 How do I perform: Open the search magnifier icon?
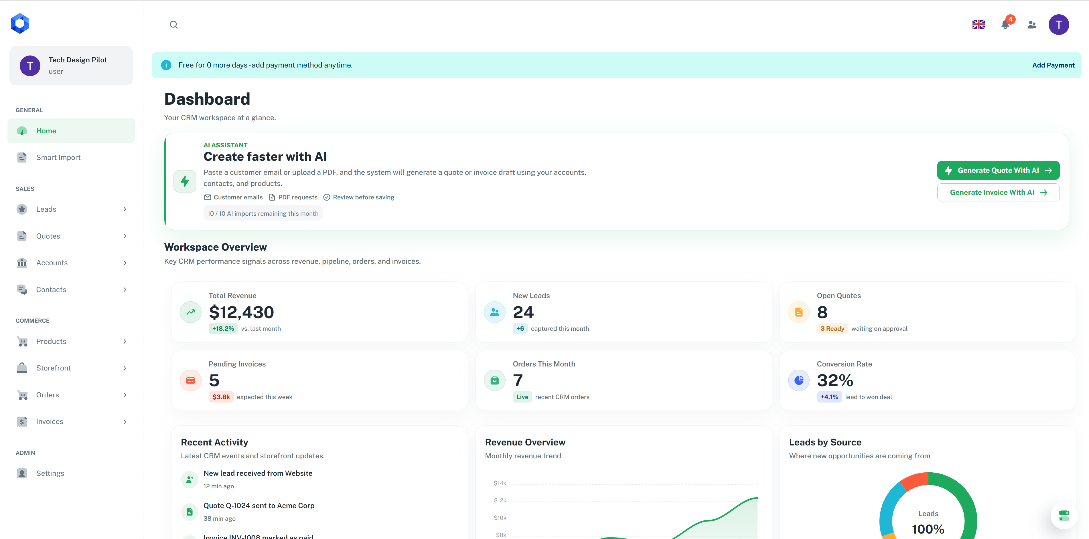click(174, 25)
